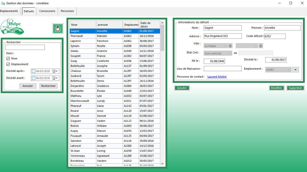The image size is (307, 172).
Task: Uncheck the Nom search checkbox
Action: tap(8, 58)
